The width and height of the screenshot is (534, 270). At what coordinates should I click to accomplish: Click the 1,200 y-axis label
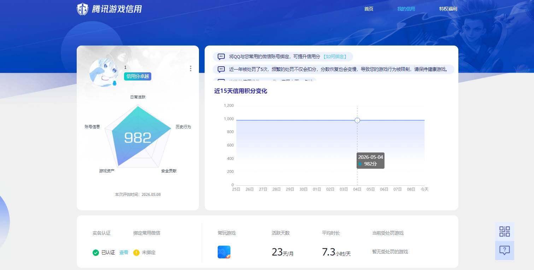pos(229,106)
